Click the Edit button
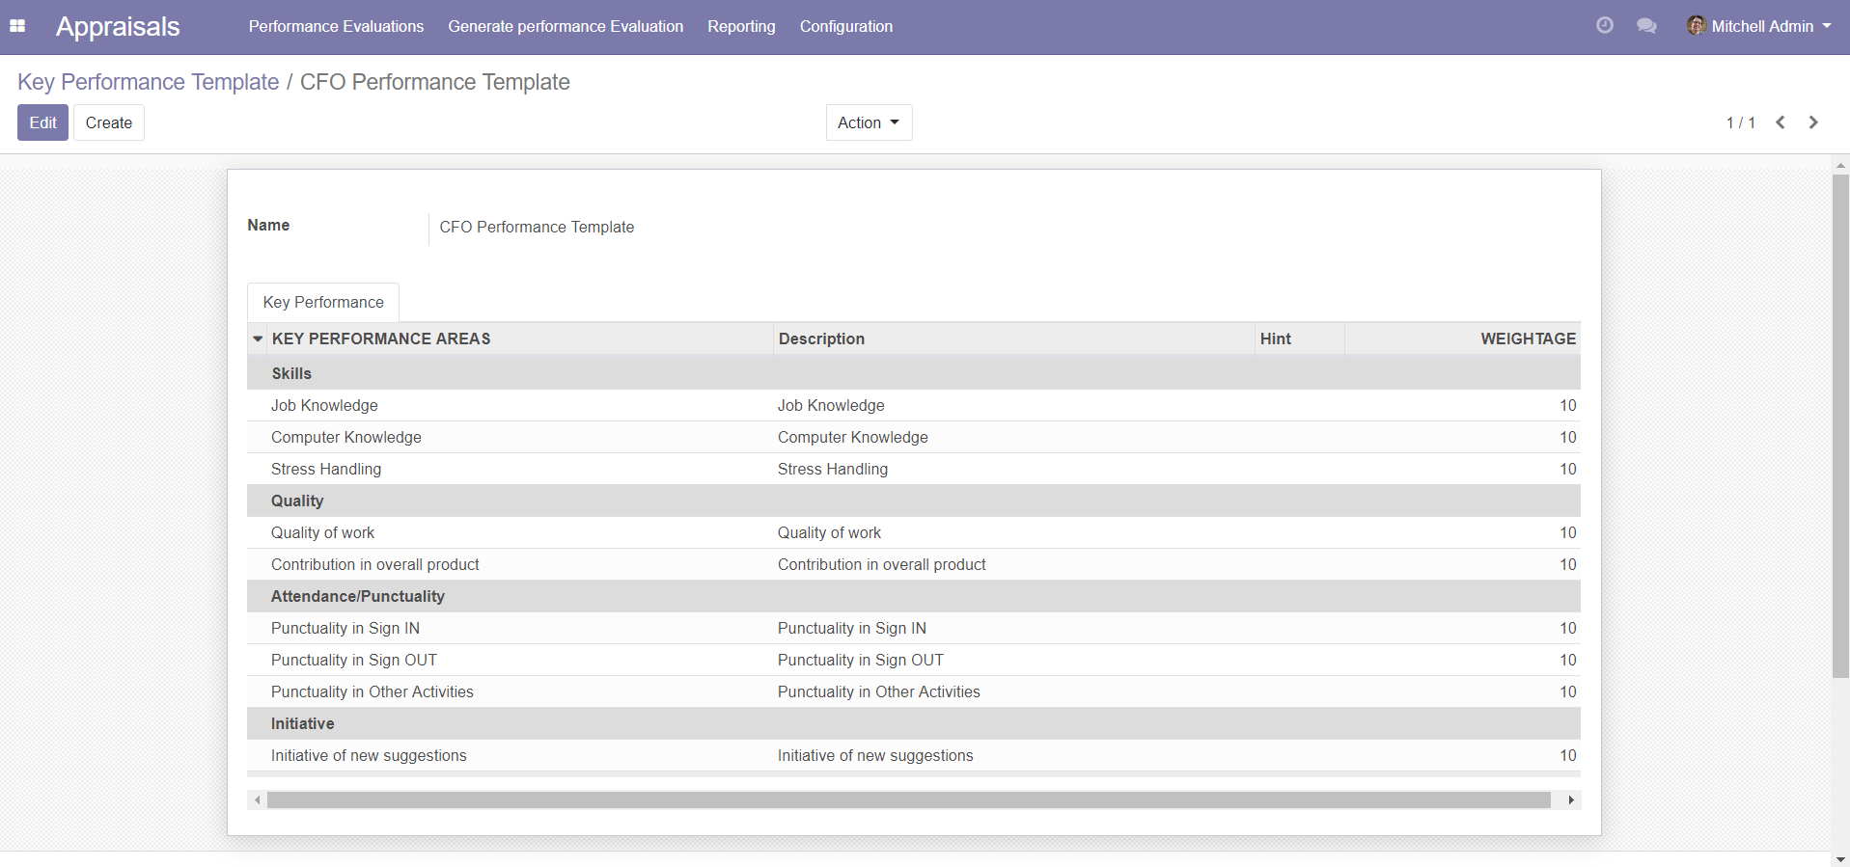This screenshot has height=867, width=1850. coord(42,122)
